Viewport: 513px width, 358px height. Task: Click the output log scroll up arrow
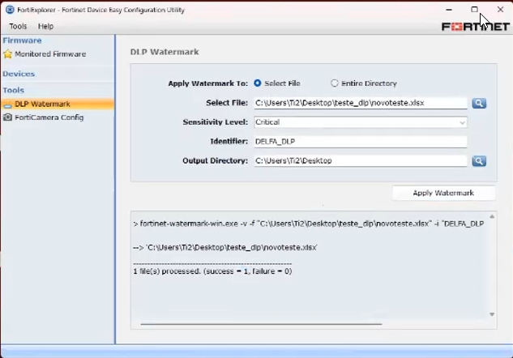(x=492, y=216)
